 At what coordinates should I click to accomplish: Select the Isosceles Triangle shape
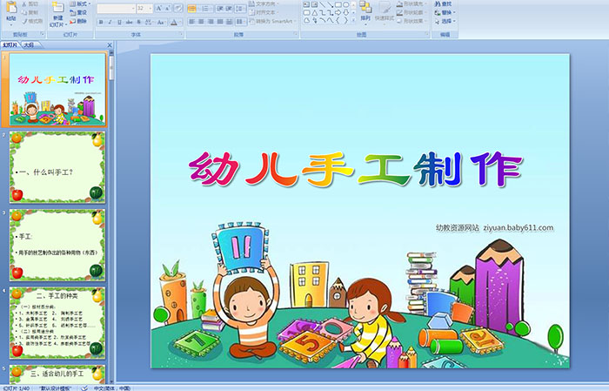315,13
